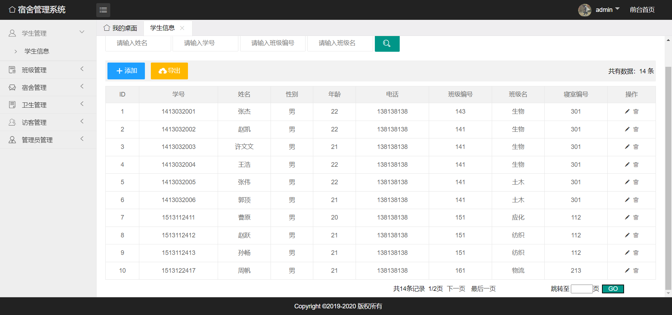The image size is (672, 315).
Task: Edit student 郭顶 with pencil icon
Action: [627, 200]
